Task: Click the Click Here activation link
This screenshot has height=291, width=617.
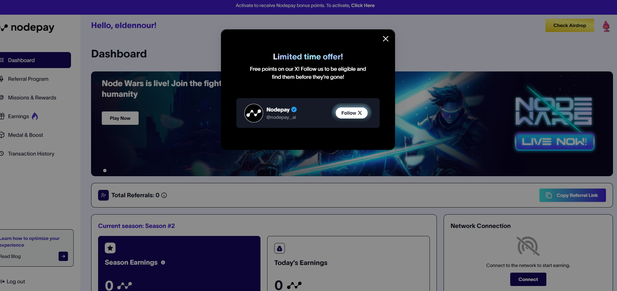Action: point(363,6)
